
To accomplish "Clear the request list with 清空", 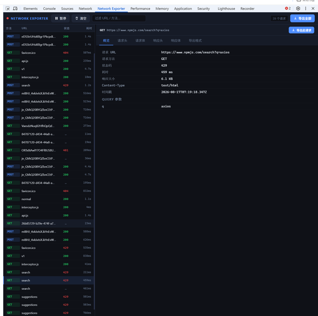I will 81,18.
